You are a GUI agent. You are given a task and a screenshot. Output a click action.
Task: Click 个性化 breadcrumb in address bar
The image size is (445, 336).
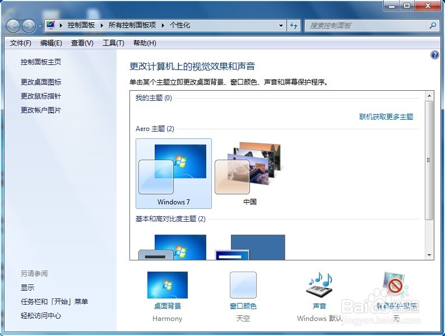click(180, 25)
